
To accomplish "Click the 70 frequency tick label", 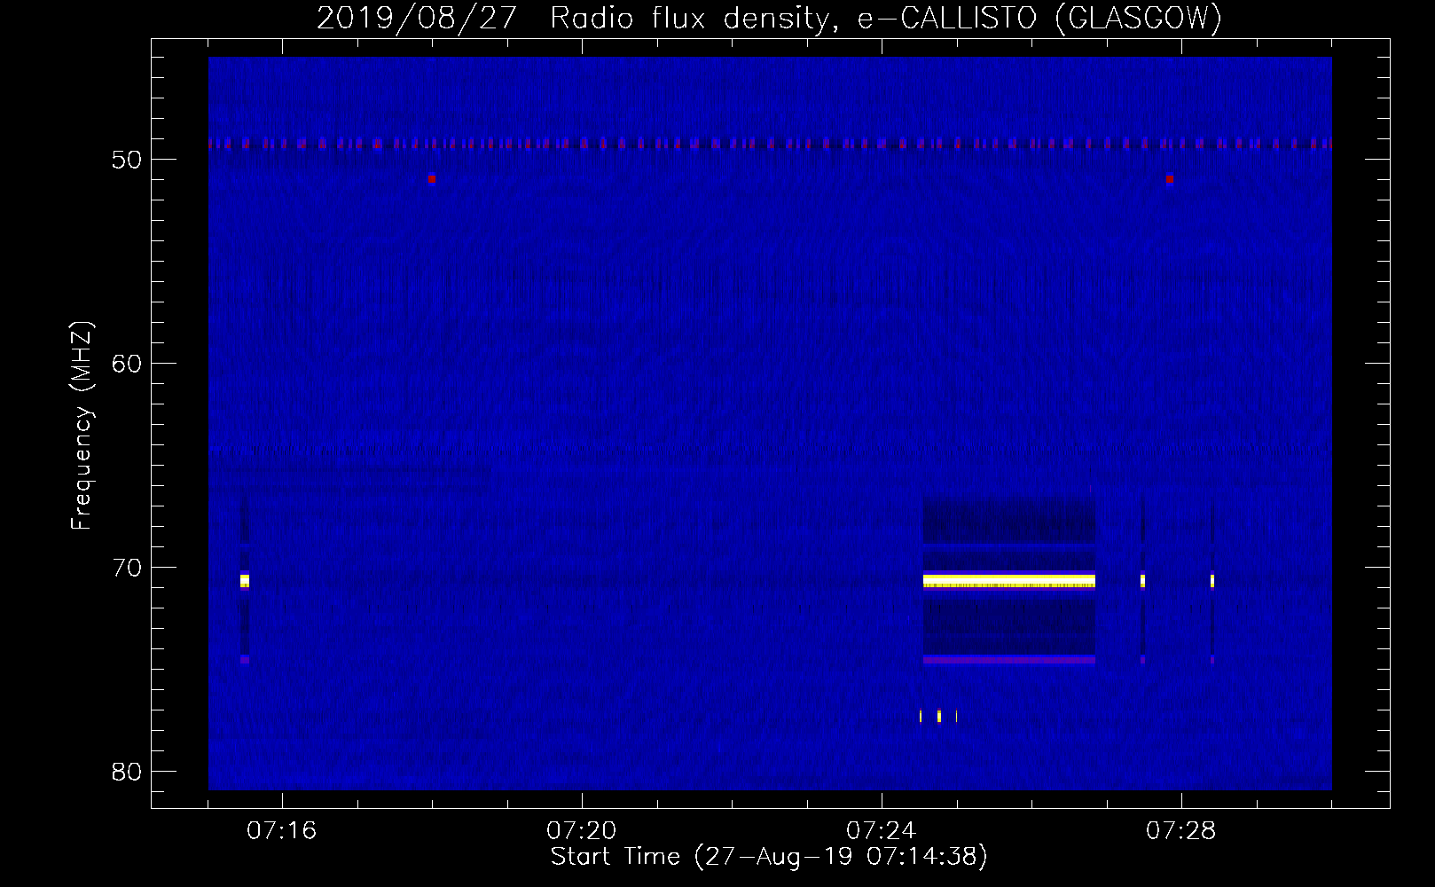I will (127, 568).
